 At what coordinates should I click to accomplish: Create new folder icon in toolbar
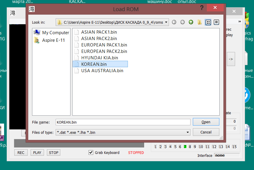(200, 22)
